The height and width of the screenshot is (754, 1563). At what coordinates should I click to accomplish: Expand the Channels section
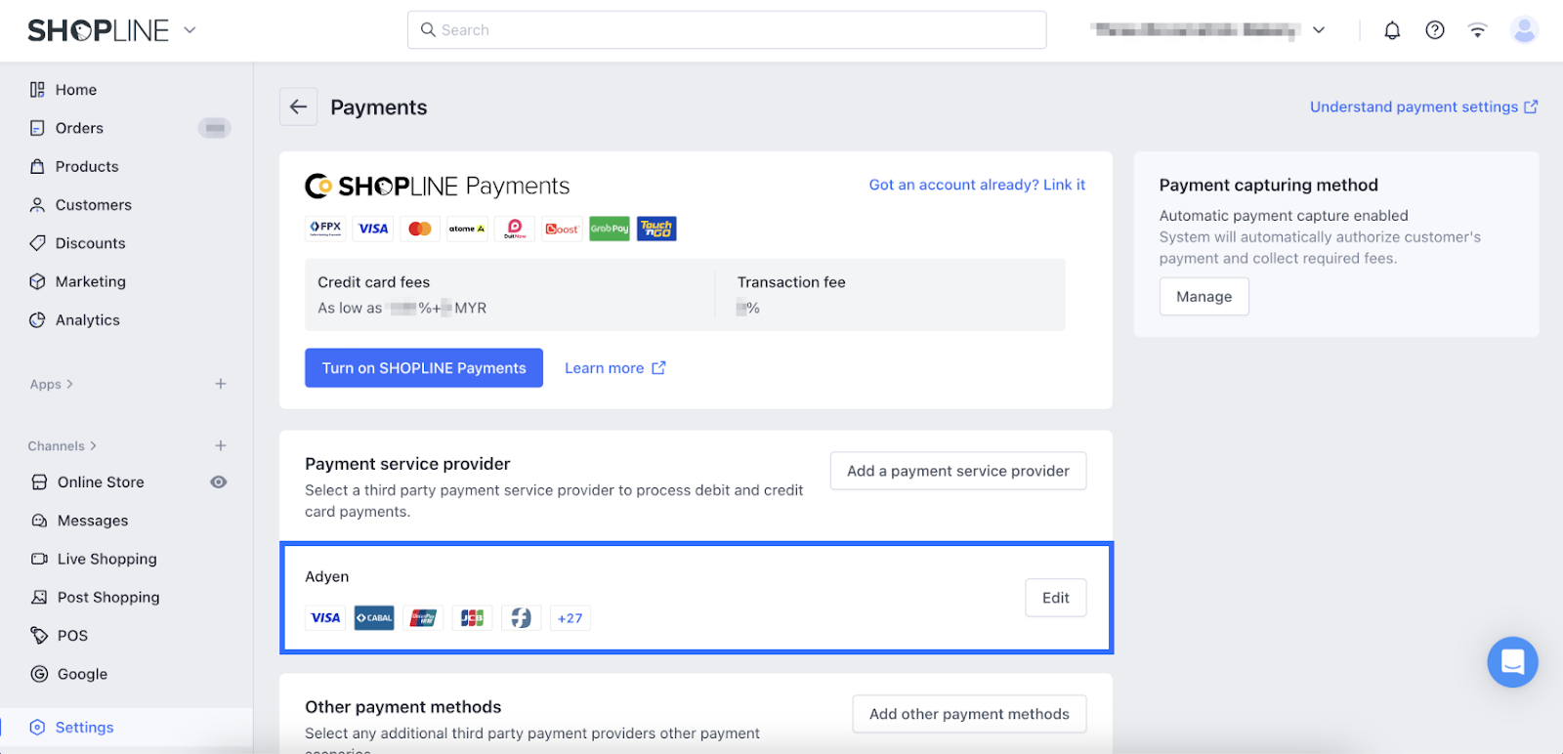point(63,445)
